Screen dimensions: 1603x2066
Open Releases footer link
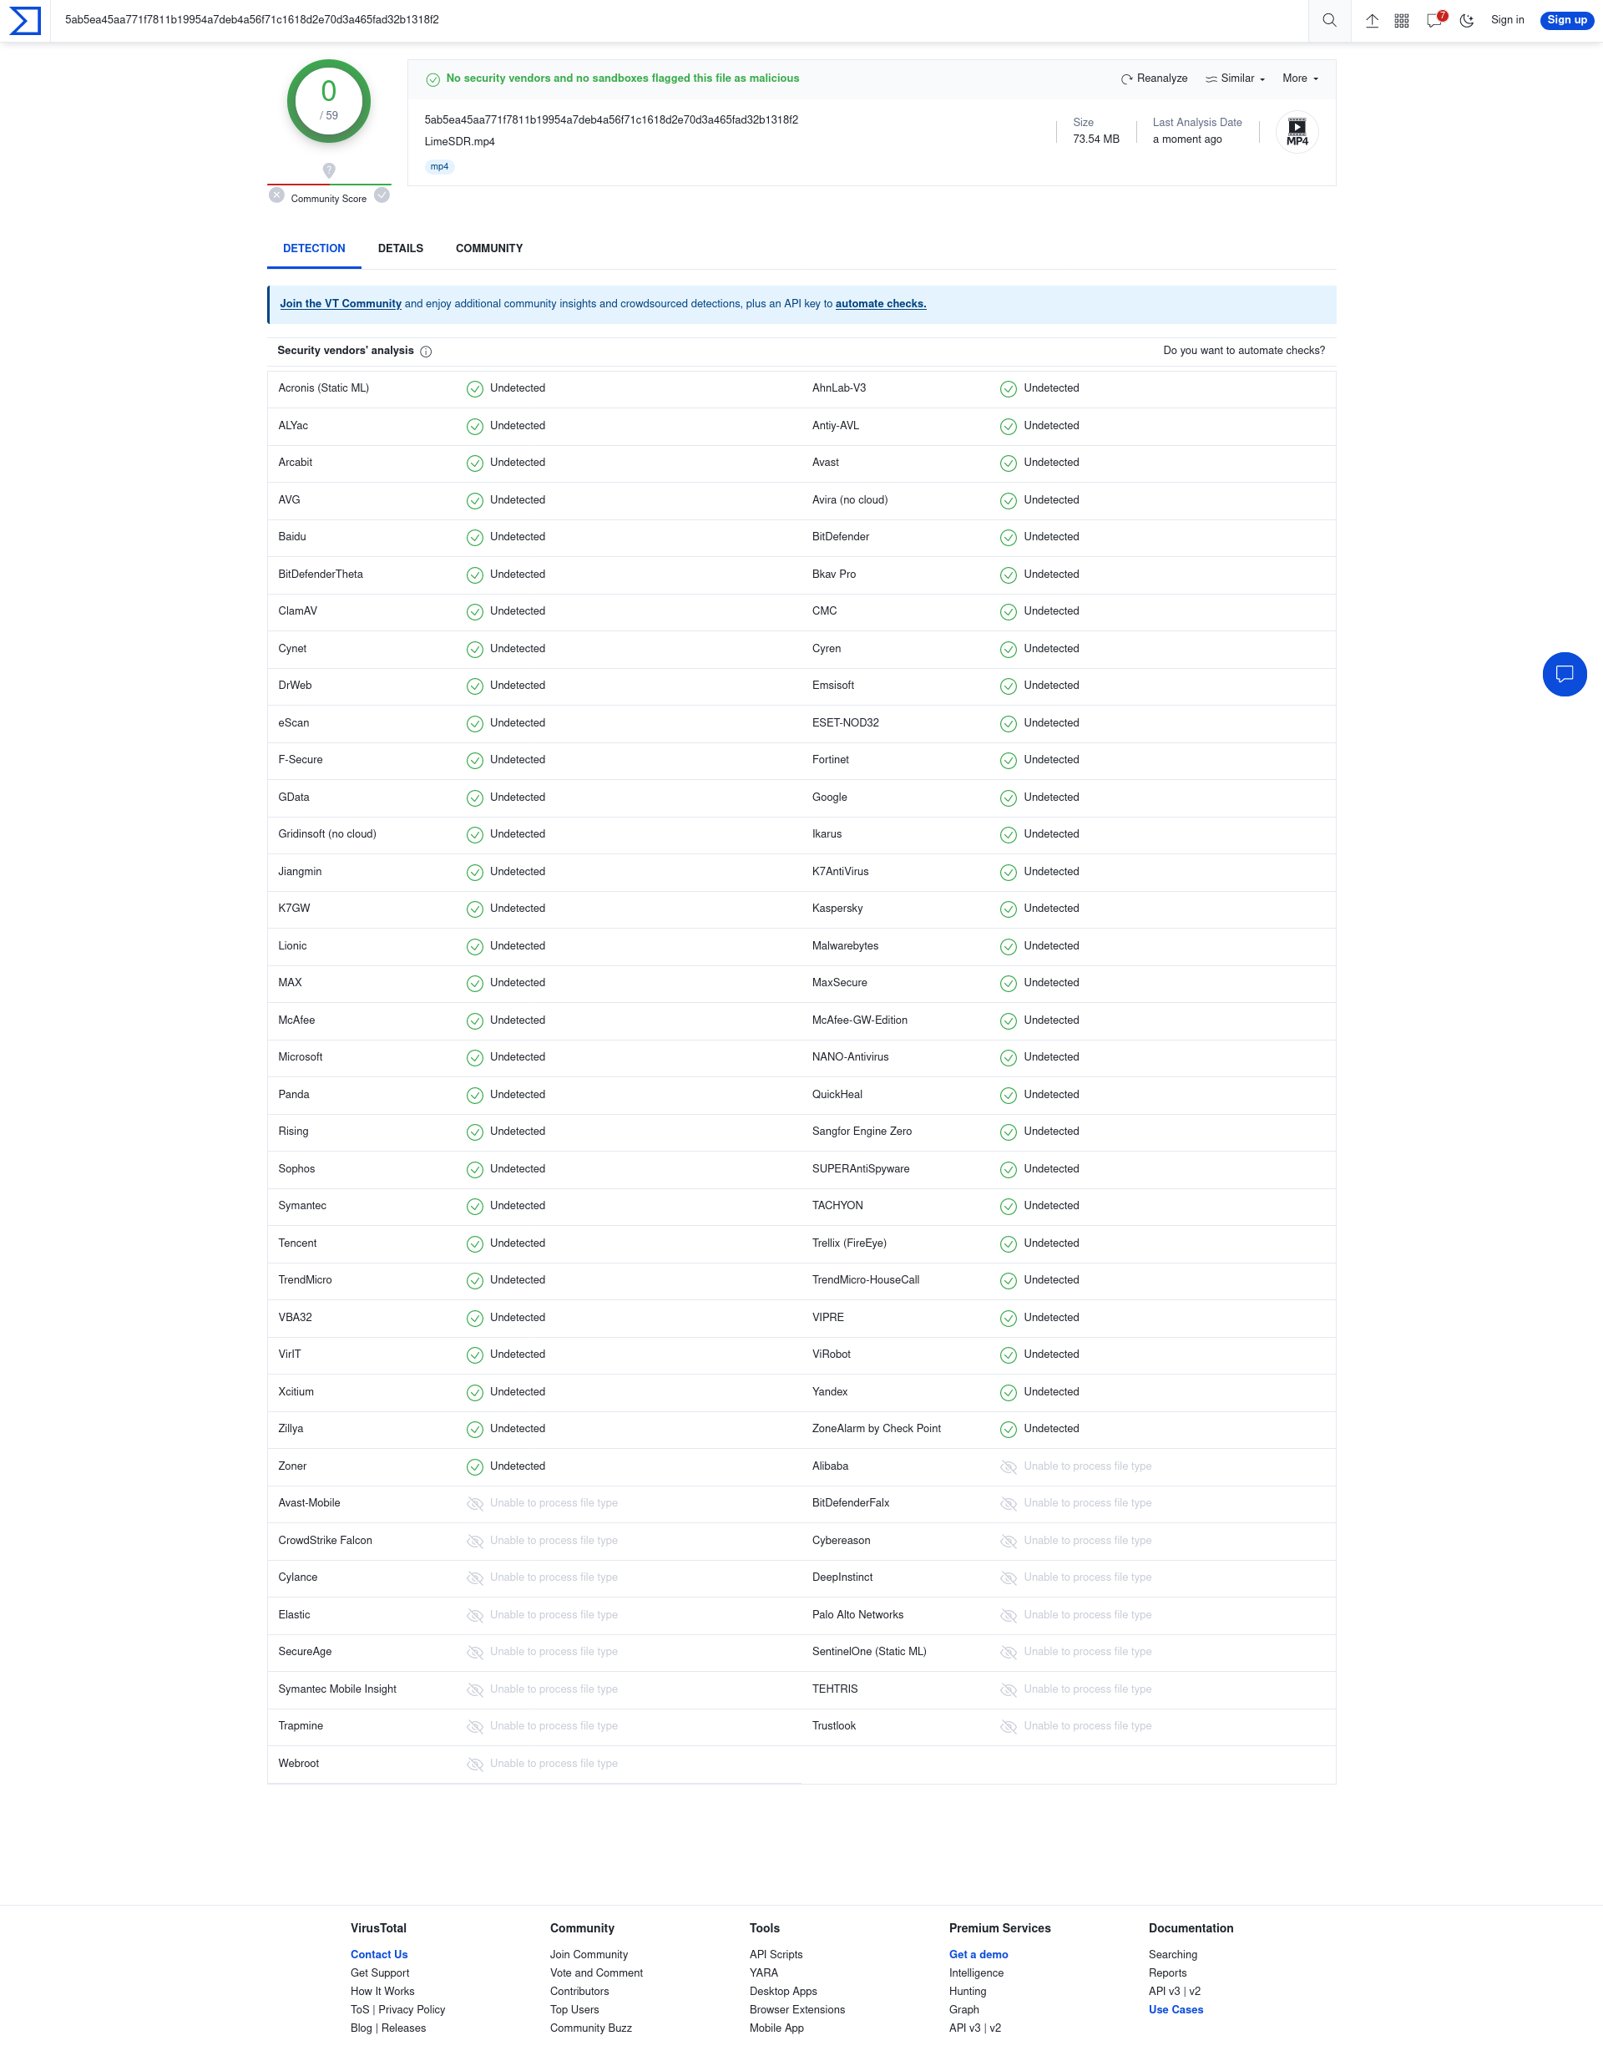coord(403,2028)
